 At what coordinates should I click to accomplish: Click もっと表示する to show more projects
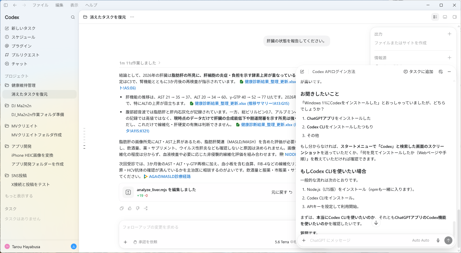(x=19, y=196)
